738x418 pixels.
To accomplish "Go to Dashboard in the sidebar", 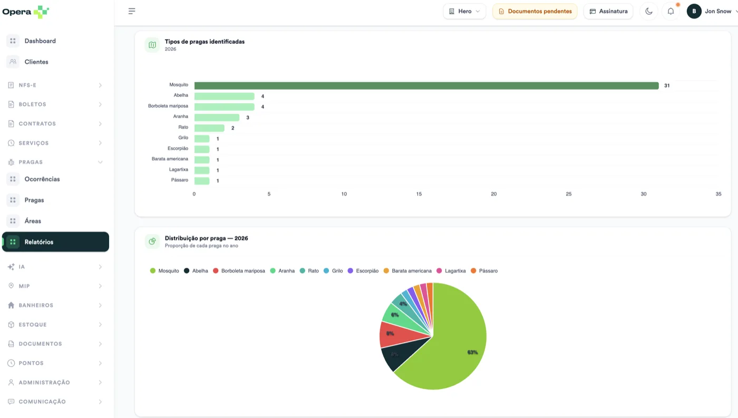I will (56, 41).
